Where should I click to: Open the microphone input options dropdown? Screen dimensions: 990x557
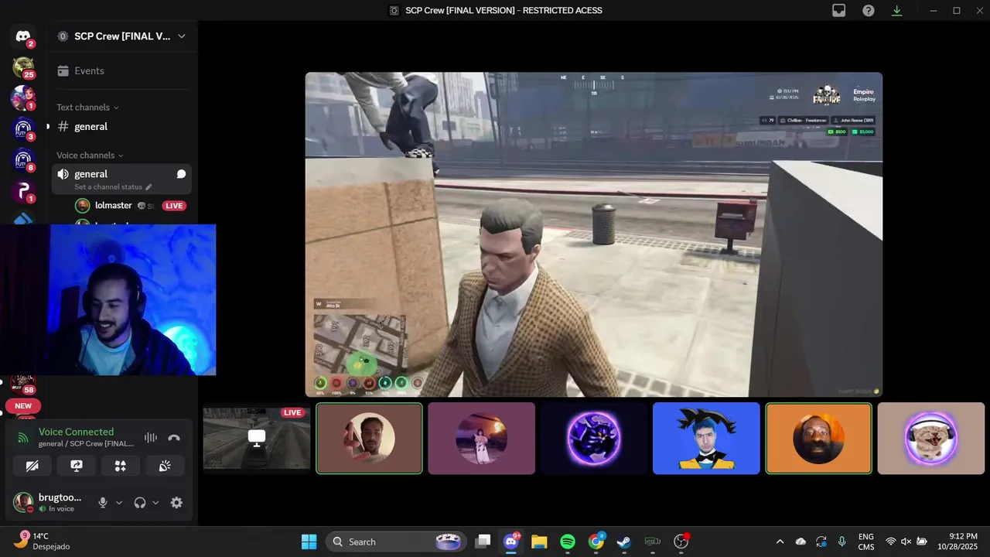(x=119, y=503)
